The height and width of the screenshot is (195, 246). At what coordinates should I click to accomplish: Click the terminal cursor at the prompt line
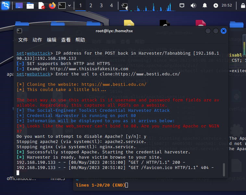coord(18,173)
